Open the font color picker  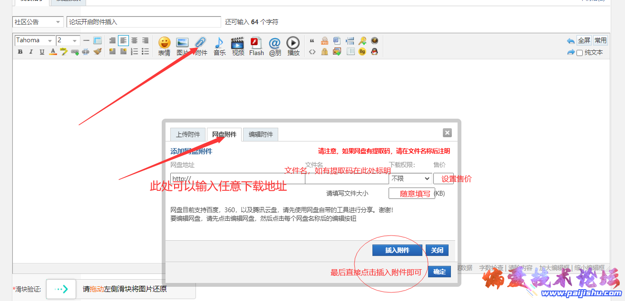pyautogui.click(x=53, y=52)
